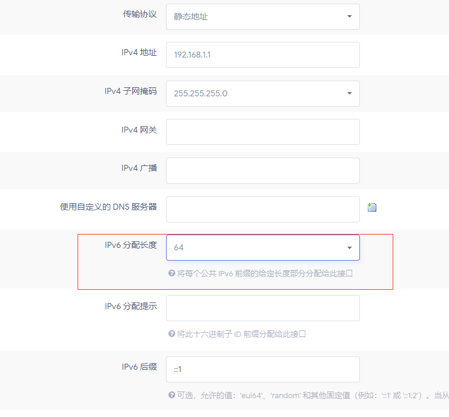Add another custom DNS server entry
The height and width of the screenshot is (417, 449).
click(x=372, y=207)
